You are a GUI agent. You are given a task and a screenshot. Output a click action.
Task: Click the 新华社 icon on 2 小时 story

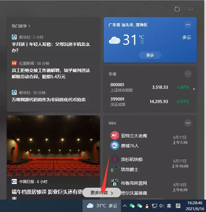tap(14, 37)
